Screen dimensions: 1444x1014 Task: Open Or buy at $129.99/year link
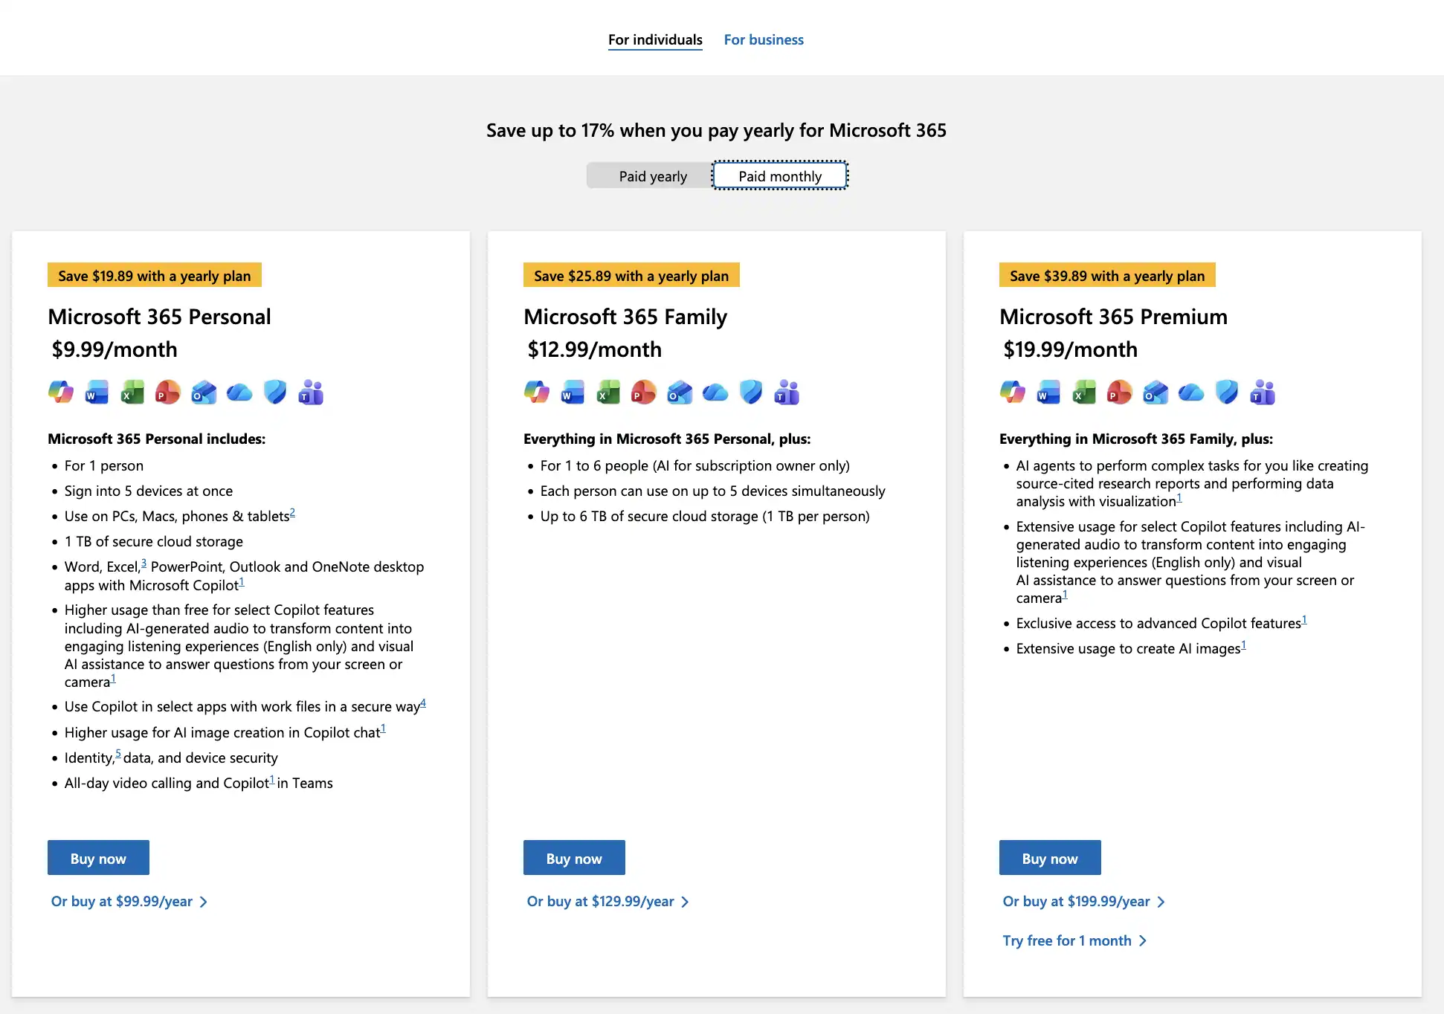tap(608, 902)
